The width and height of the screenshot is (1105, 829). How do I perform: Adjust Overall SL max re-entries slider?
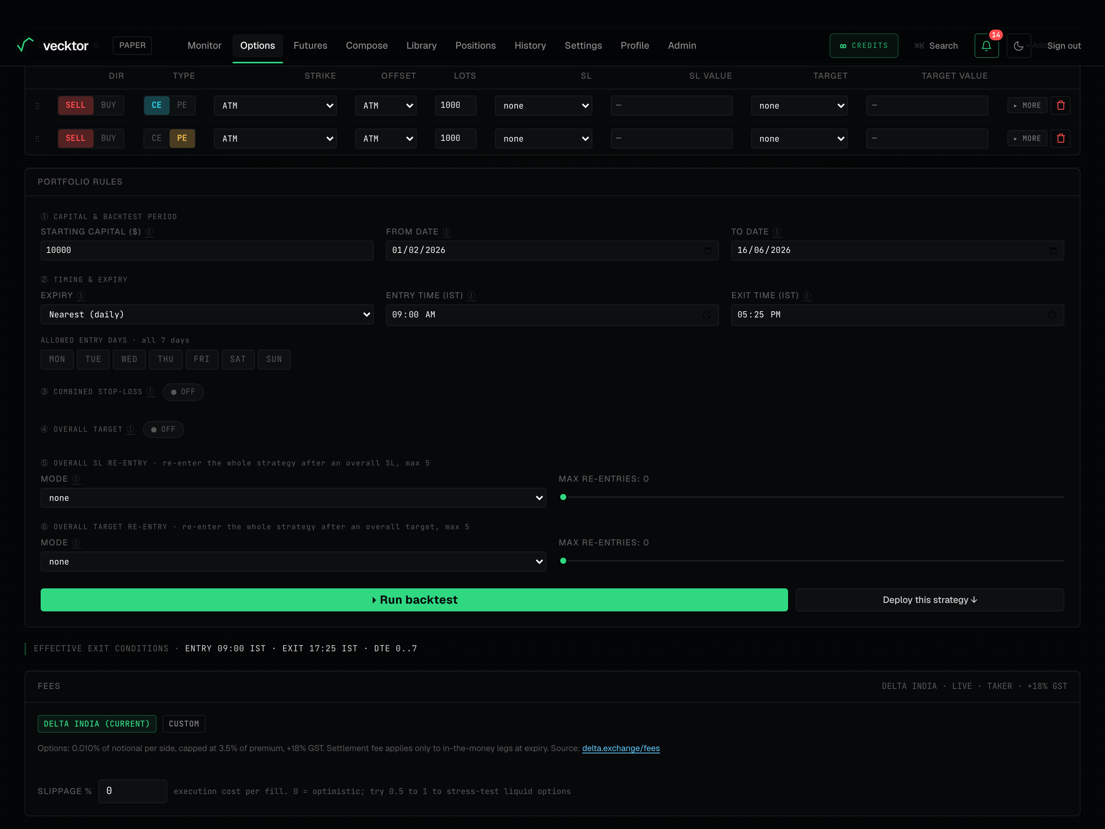pyautogui.click(x=811, y=497)
